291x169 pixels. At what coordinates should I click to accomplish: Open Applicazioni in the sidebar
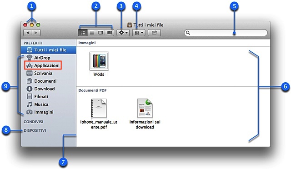(49, 65)
